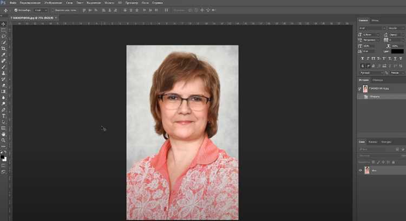The height and width of the screenshot is (221, 406).
Task: Open the Файл menu
Action: pyautogui.click(x=13, y=3)
